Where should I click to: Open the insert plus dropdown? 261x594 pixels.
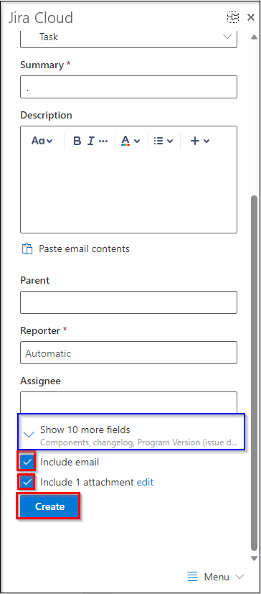click(200, 141)
